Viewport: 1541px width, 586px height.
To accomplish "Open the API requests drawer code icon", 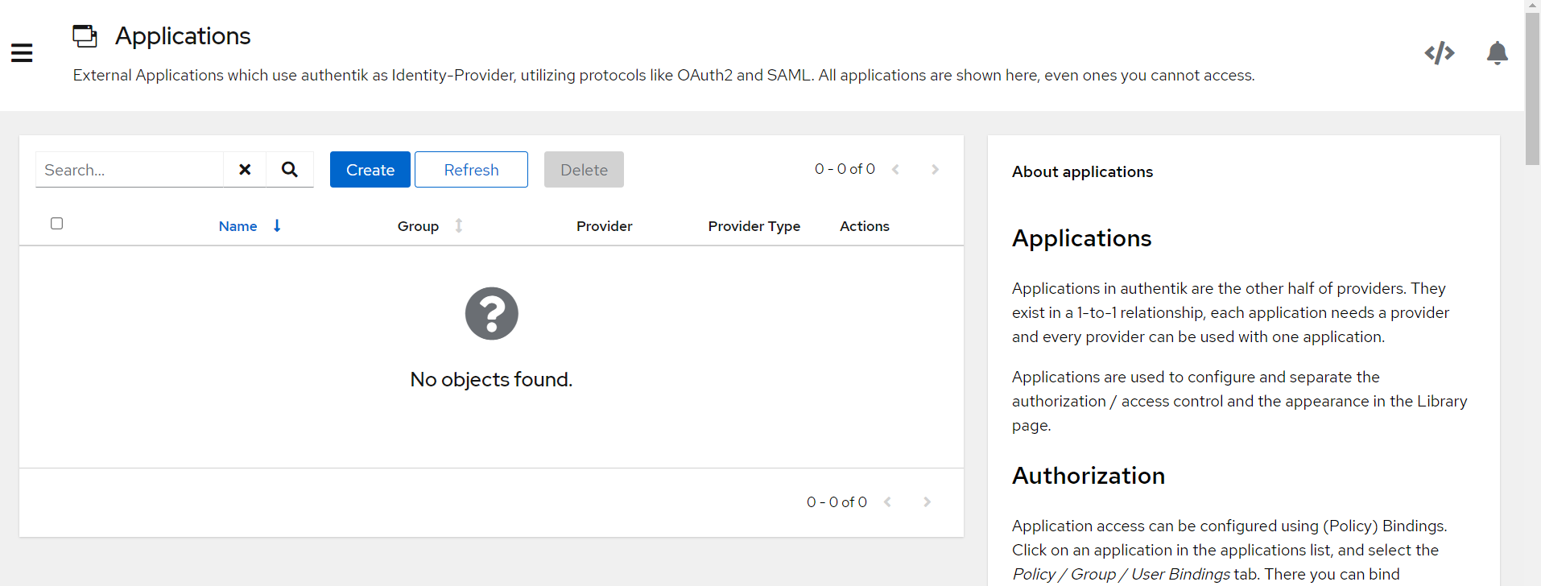I will tap(1440, 53).
